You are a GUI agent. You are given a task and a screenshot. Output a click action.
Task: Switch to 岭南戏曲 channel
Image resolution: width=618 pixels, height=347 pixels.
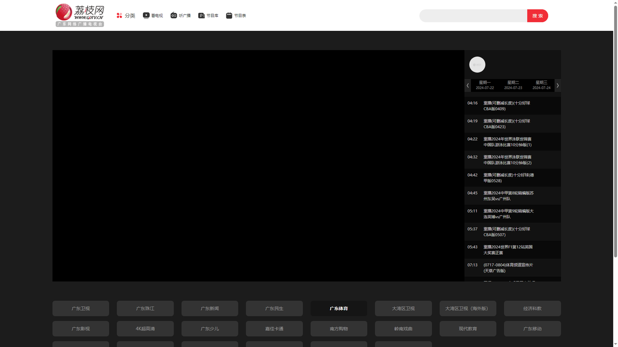tap(403, 329)
